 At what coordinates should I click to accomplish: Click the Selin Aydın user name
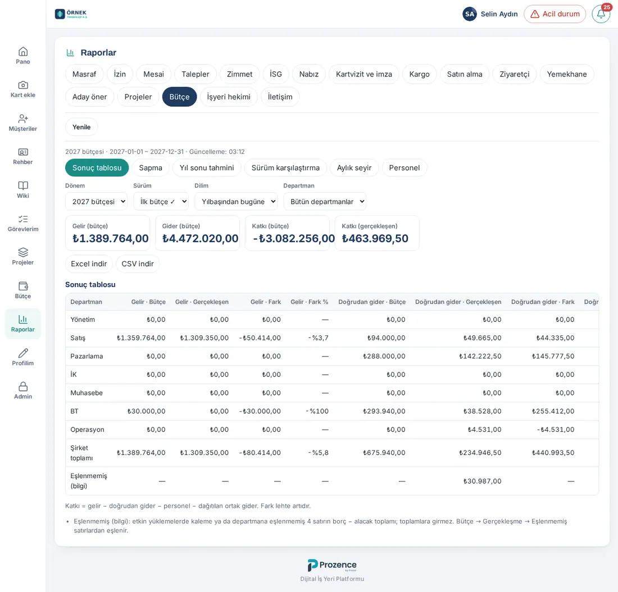pyautogui.click(x=499, y=14)
